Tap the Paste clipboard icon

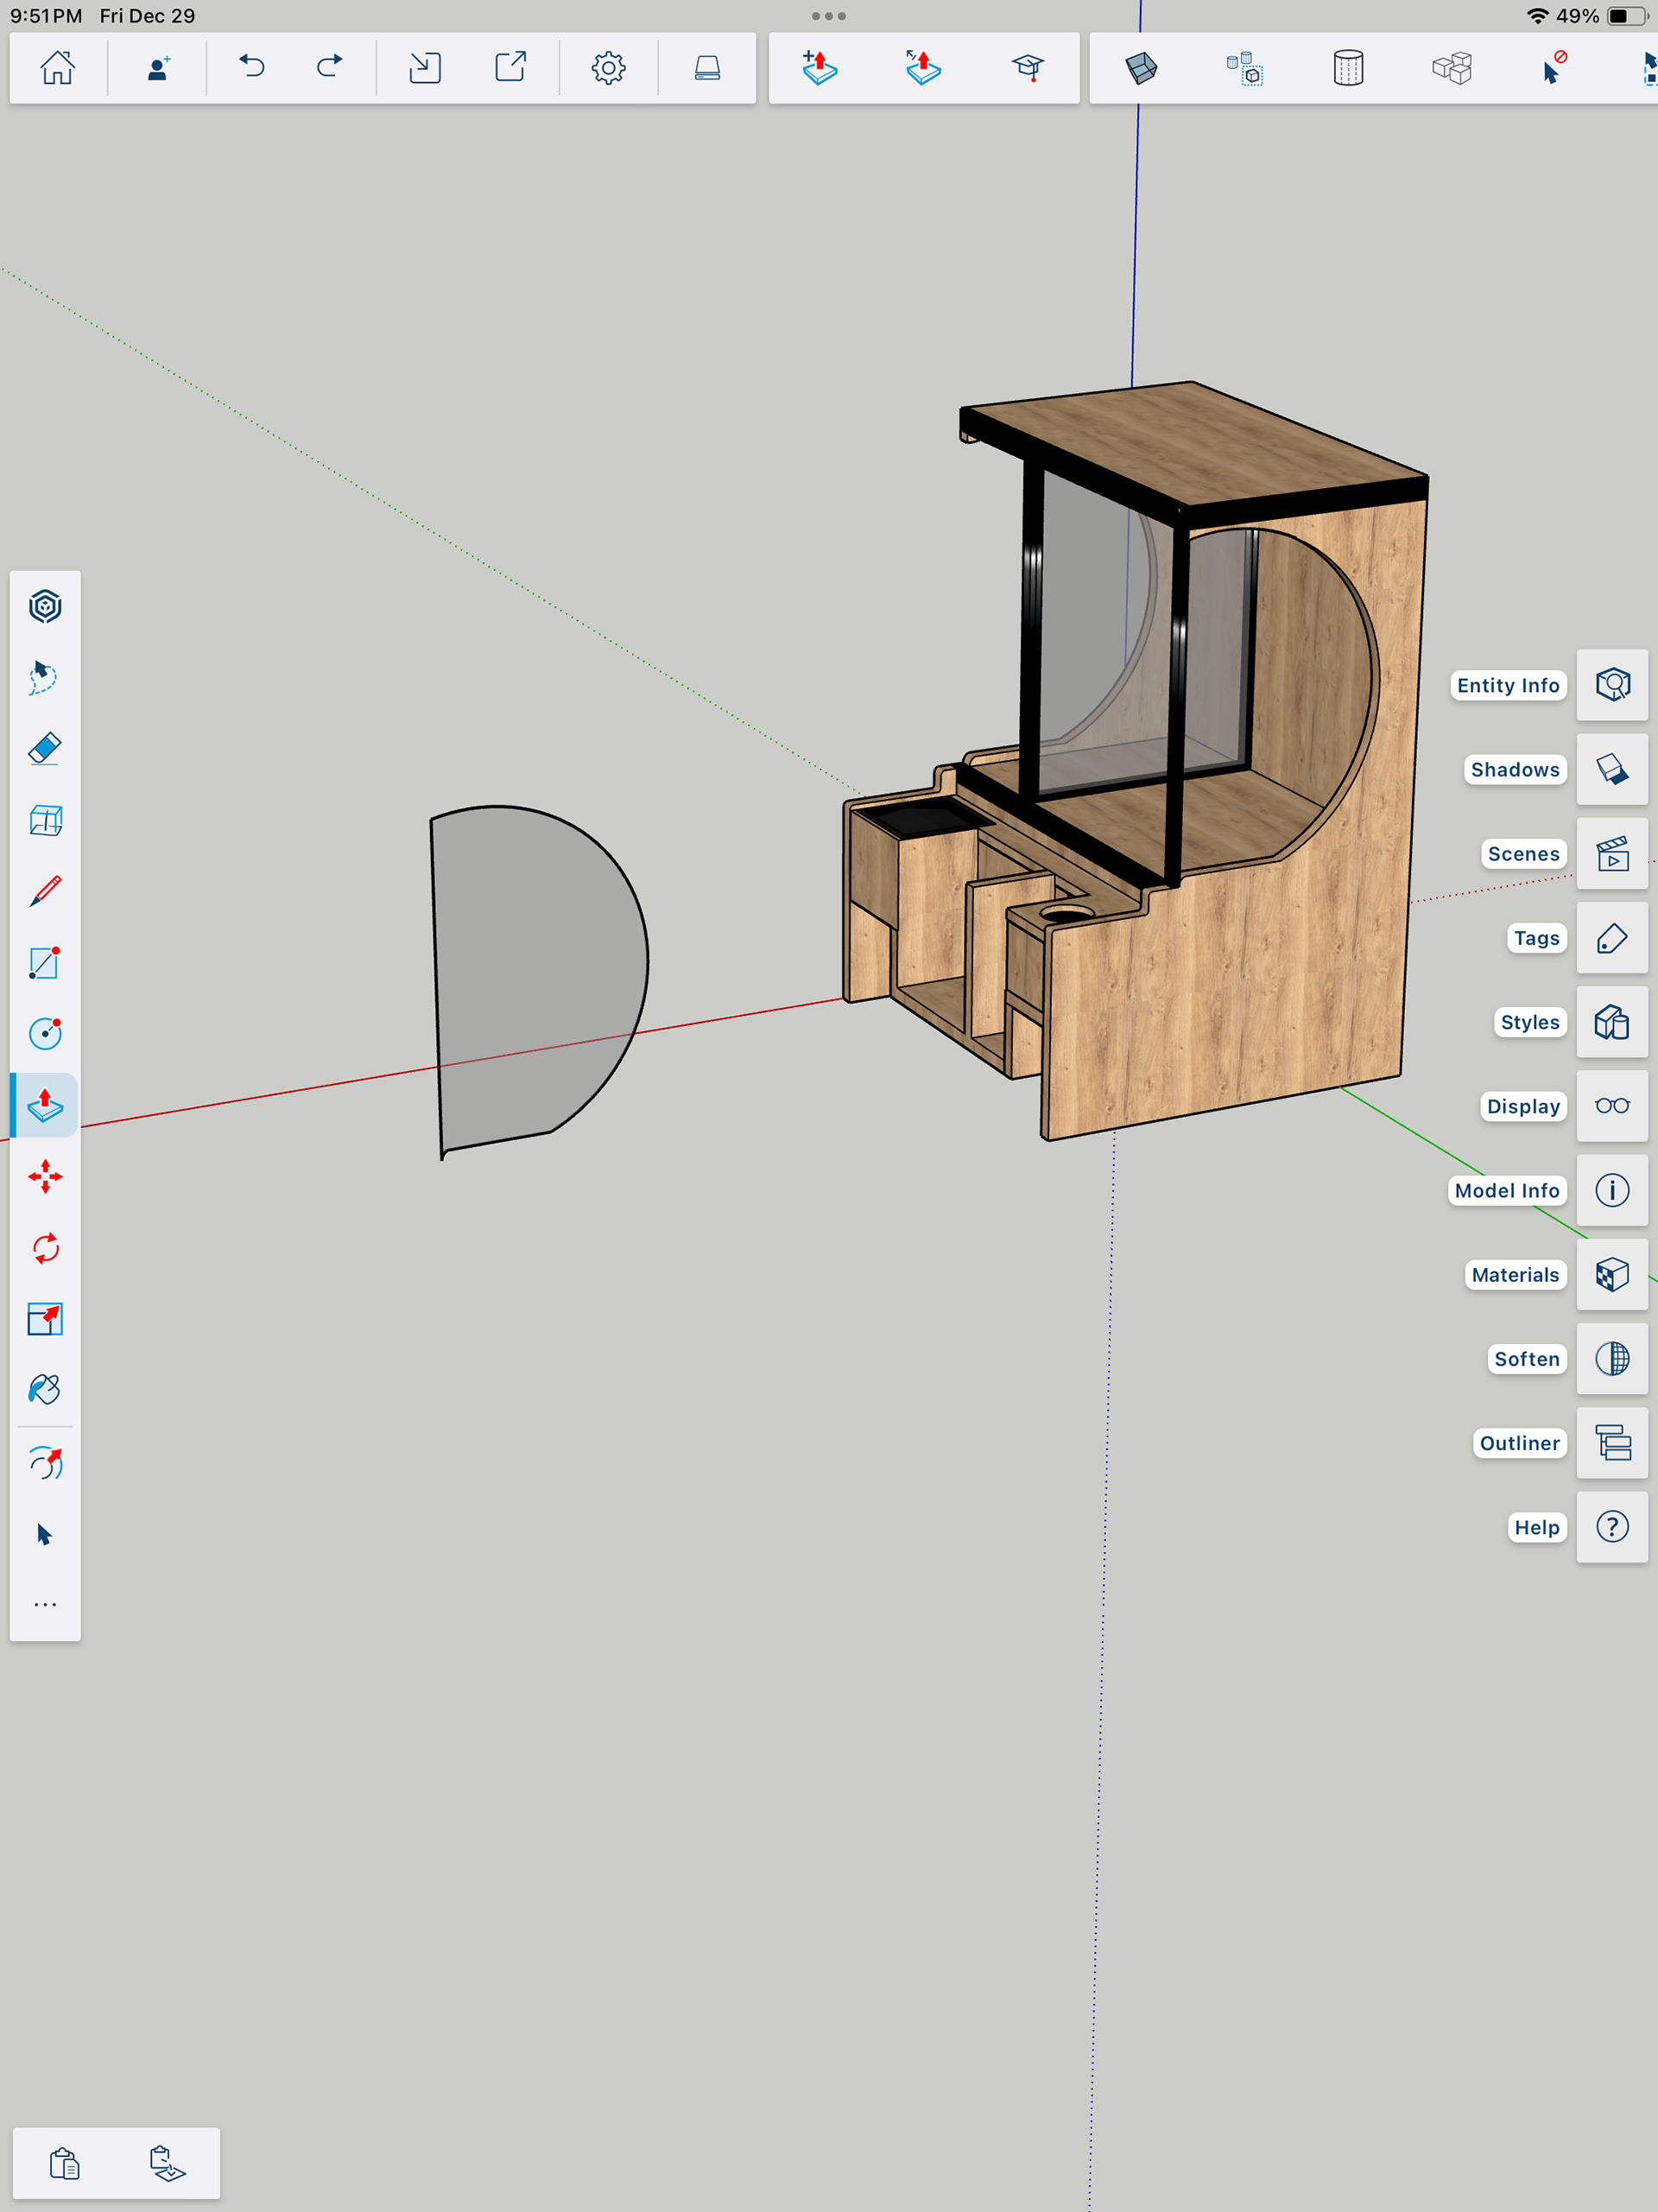(65, 2164)
